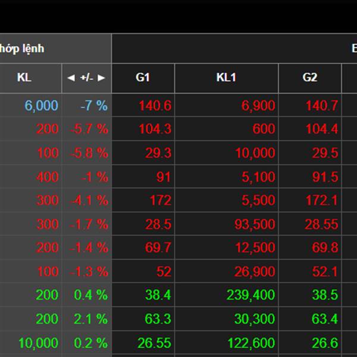Click G1 price 69.7

[x=158, y=248]
